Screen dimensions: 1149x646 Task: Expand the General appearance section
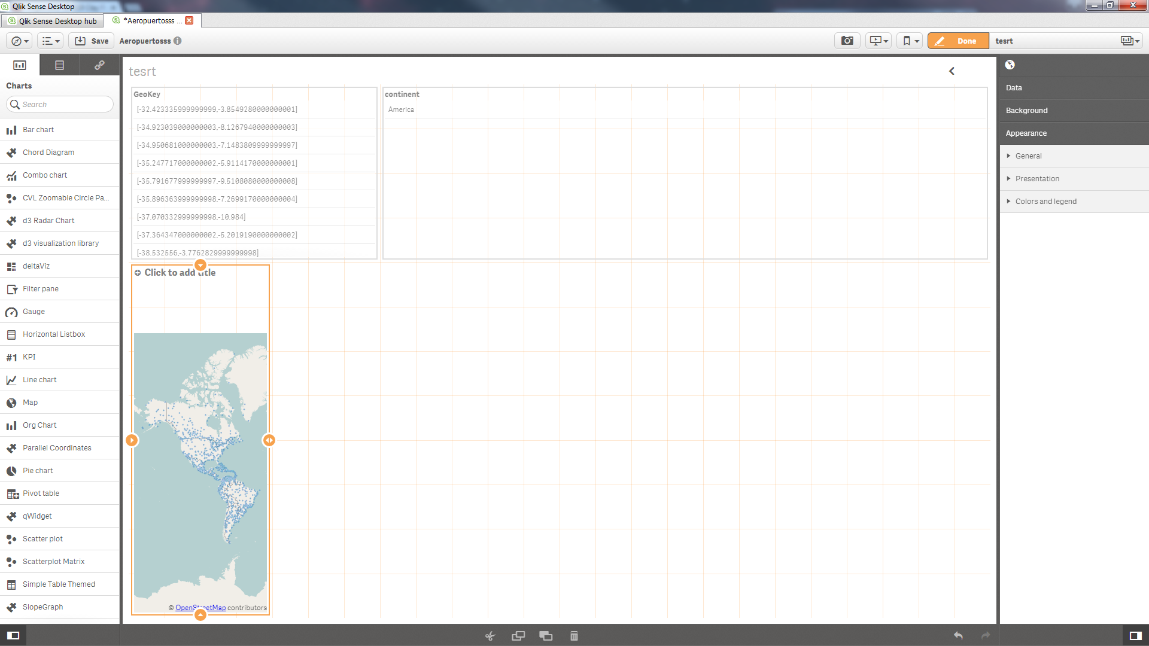tap(1028, 156)
